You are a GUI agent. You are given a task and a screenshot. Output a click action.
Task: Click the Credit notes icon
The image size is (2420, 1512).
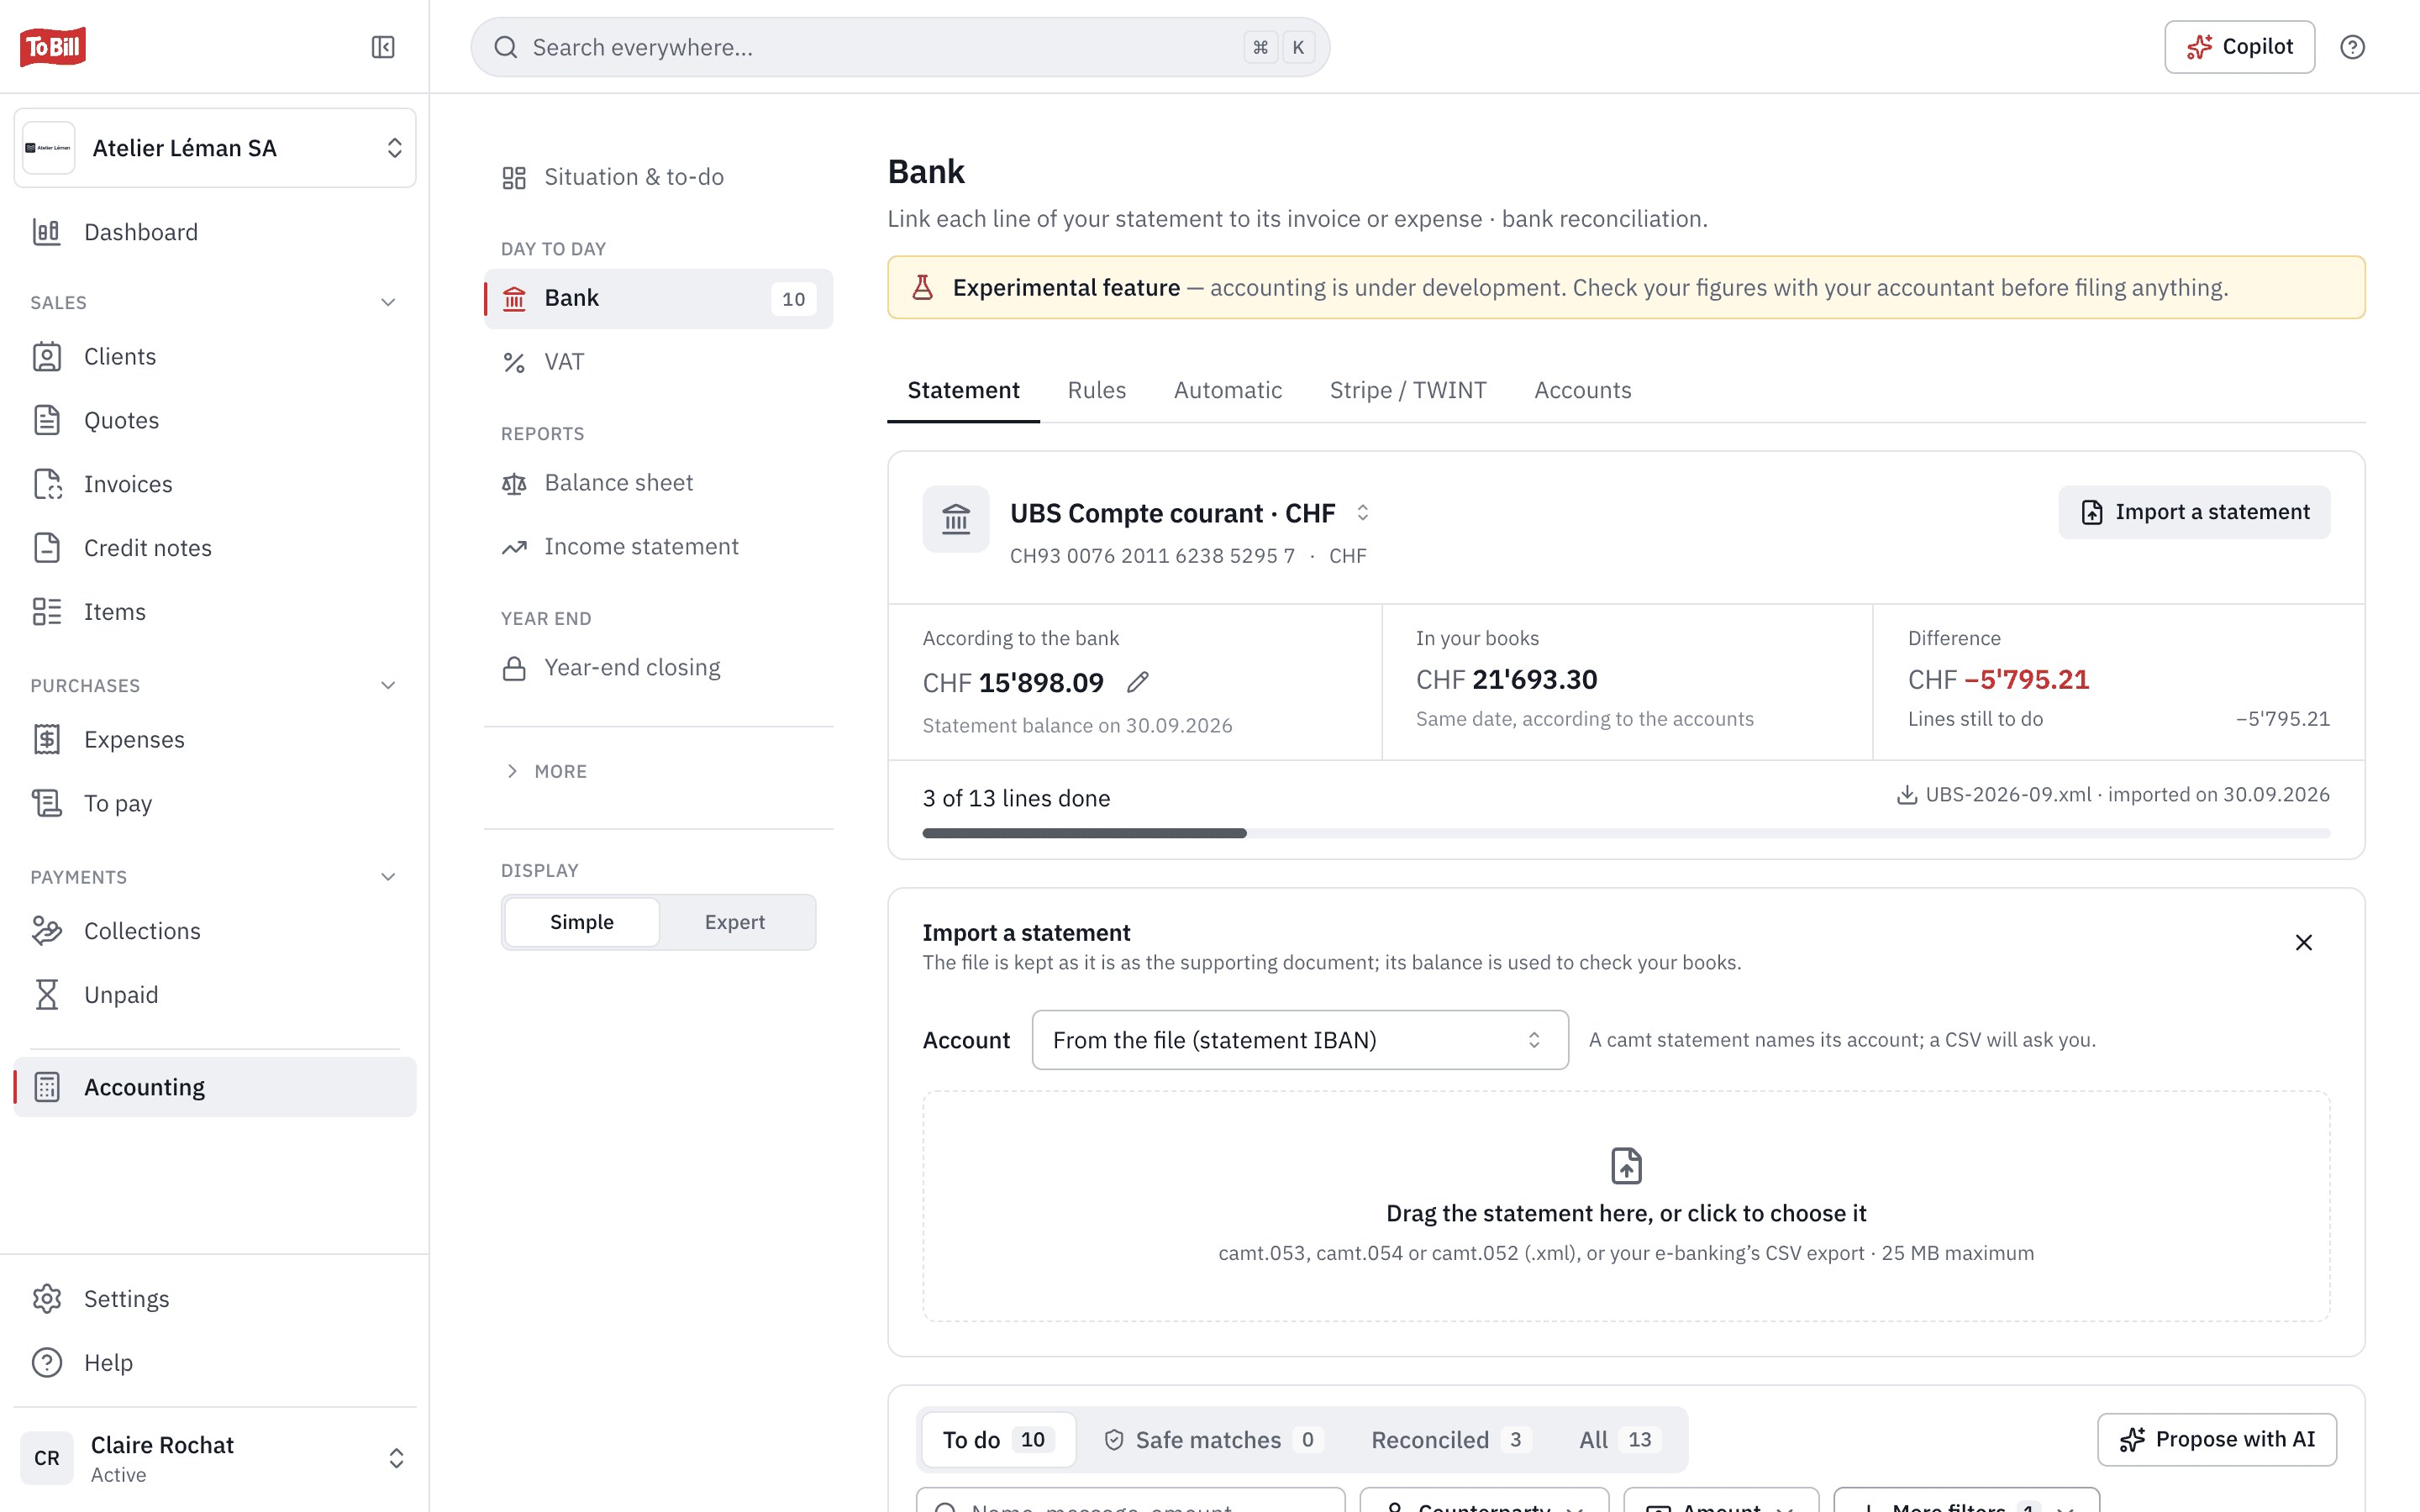click(x=47, y=548)
